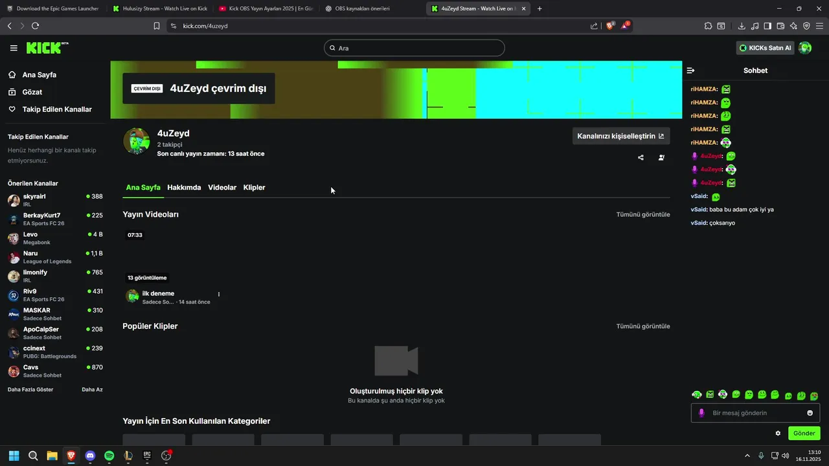Open Brave VPN shield icon
829x466 pixels.
(806, 26)
